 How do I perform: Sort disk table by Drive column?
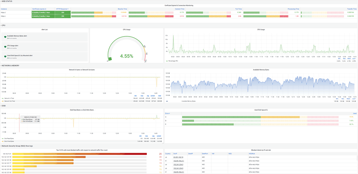click(x=167, y=114)
